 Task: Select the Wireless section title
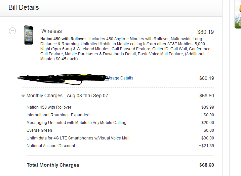[x=51, y=31]
